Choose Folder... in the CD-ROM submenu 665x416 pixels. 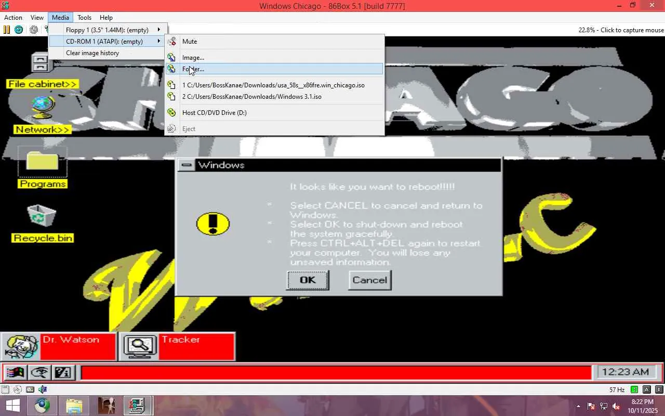(x=274, y=69)
